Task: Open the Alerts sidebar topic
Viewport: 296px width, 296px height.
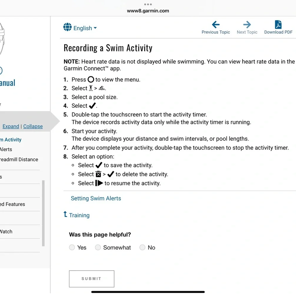Action: pyautogui.click(x=6, y=149)
